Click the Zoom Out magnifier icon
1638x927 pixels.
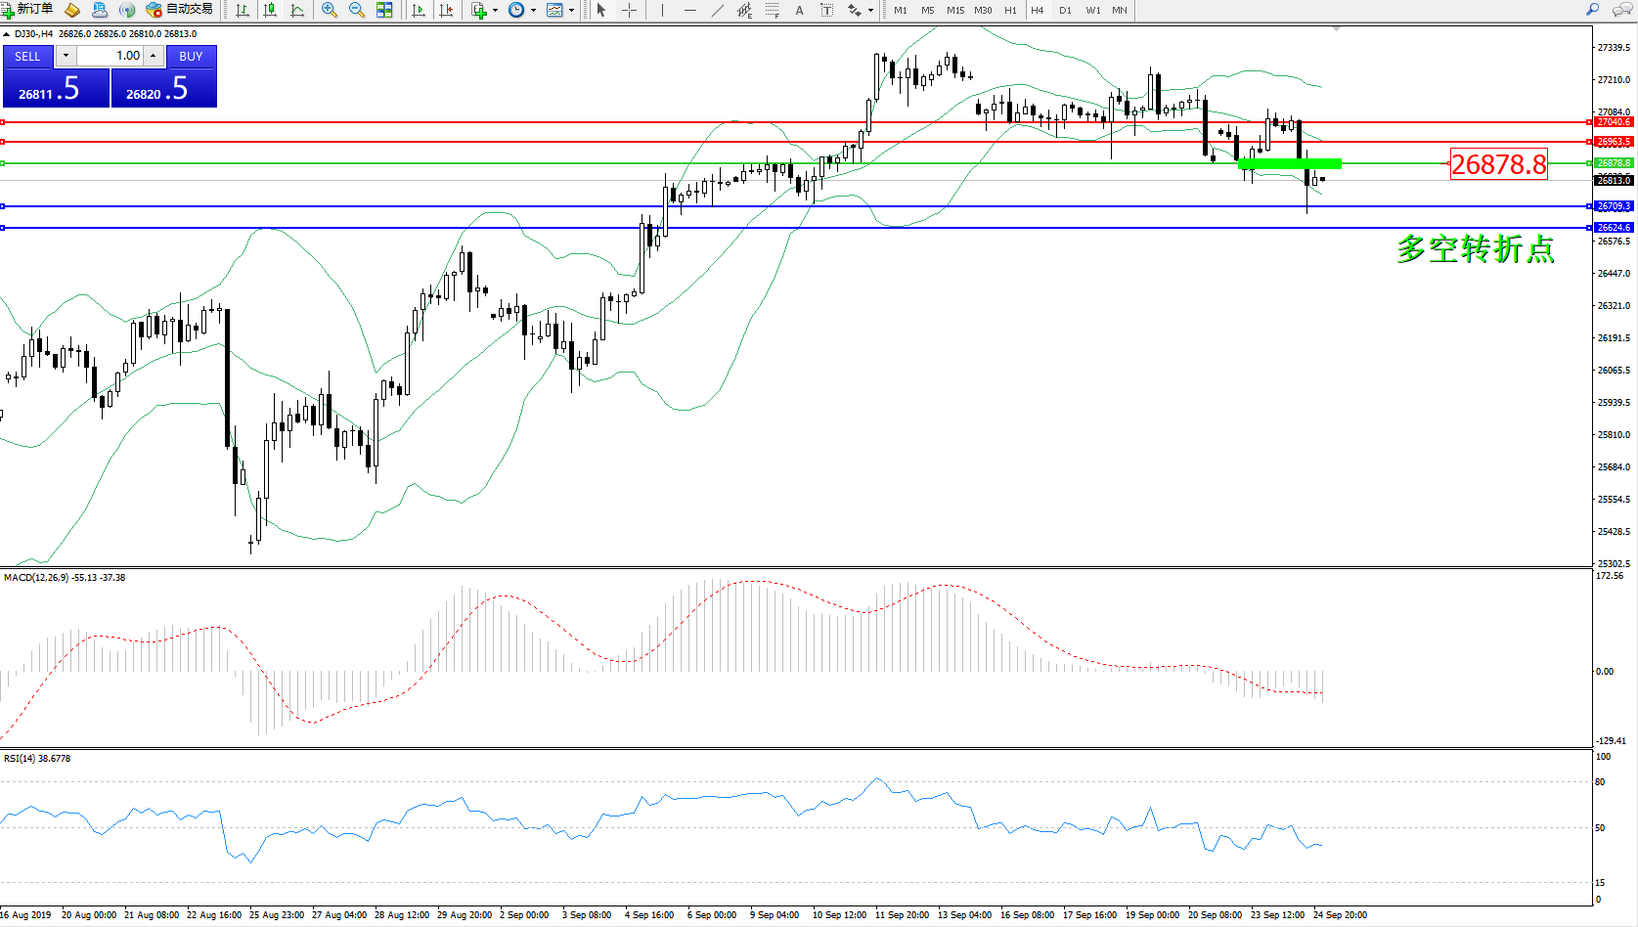(357, 10)
